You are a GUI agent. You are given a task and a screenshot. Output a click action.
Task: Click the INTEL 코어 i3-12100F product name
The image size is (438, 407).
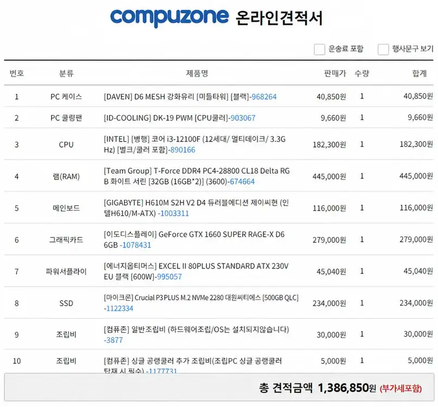195,144
